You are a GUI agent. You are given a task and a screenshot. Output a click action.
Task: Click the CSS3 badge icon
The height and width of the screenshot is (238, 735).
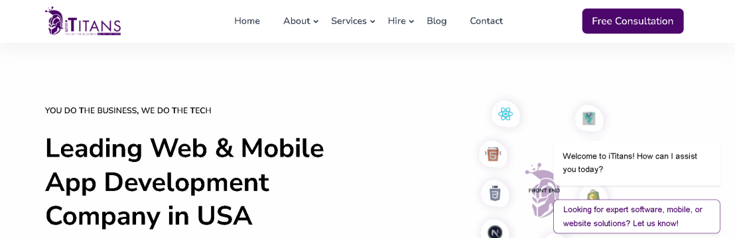(x=495, y=193)
